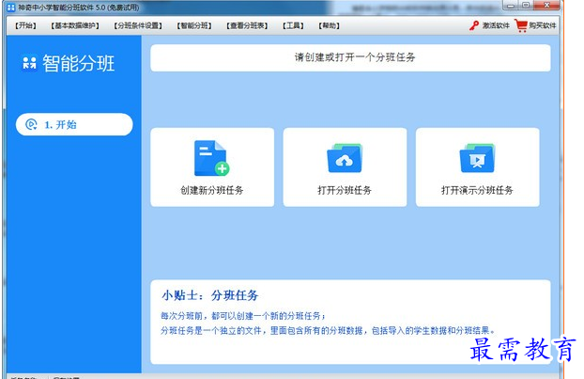Select the 1. 开始 sidebar step

point(74,124)
